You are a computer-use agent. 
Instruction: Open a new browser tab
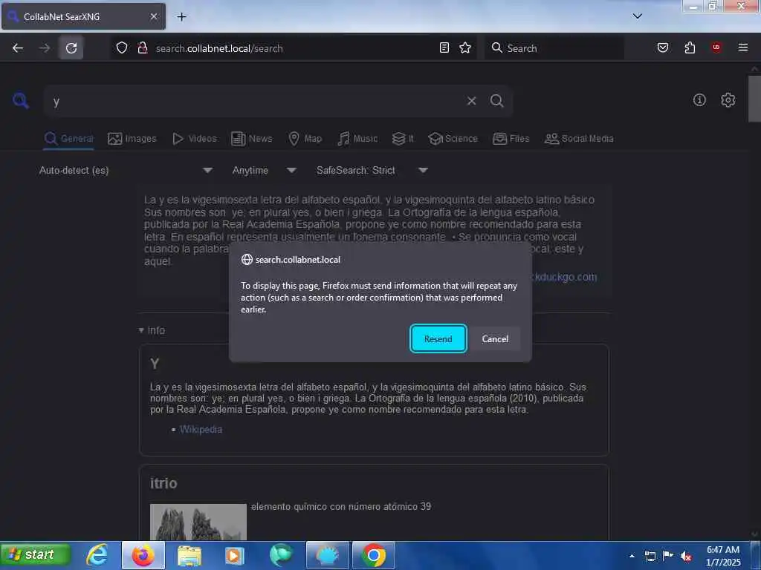coord(181,17)
